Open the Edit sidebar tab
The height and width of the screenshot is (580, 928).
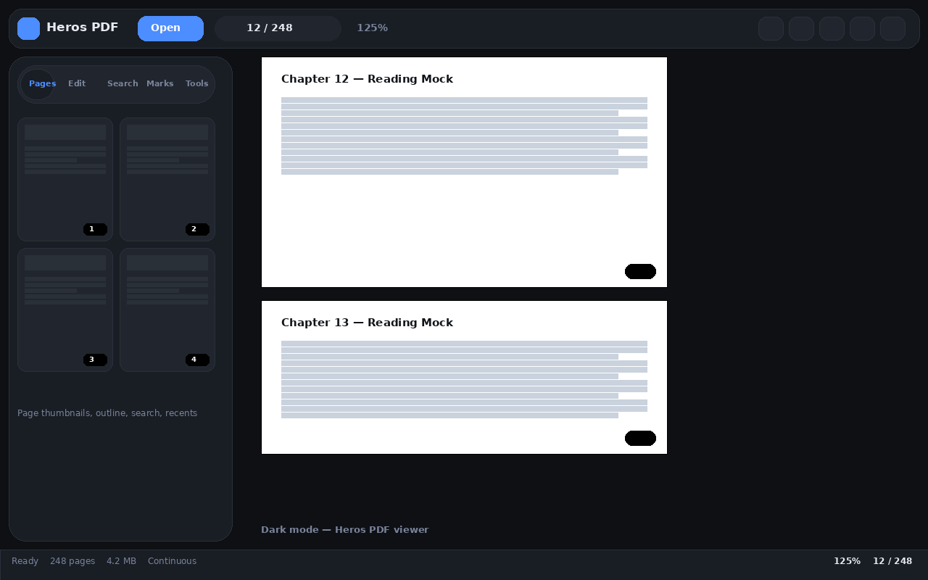(77, 84)
